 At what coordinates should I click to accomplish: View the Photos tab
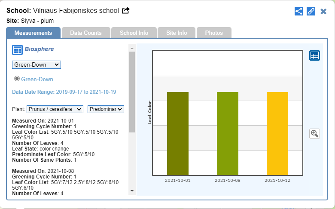(214, 33)
